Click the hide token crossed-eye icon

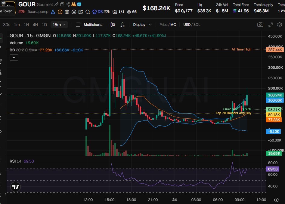click(x=3, y=3)
